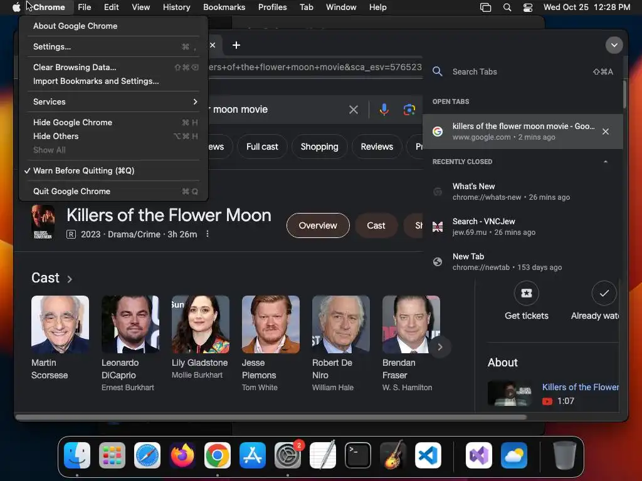Open the Profiles menu

pyautogui.click(x=272, y=7)
